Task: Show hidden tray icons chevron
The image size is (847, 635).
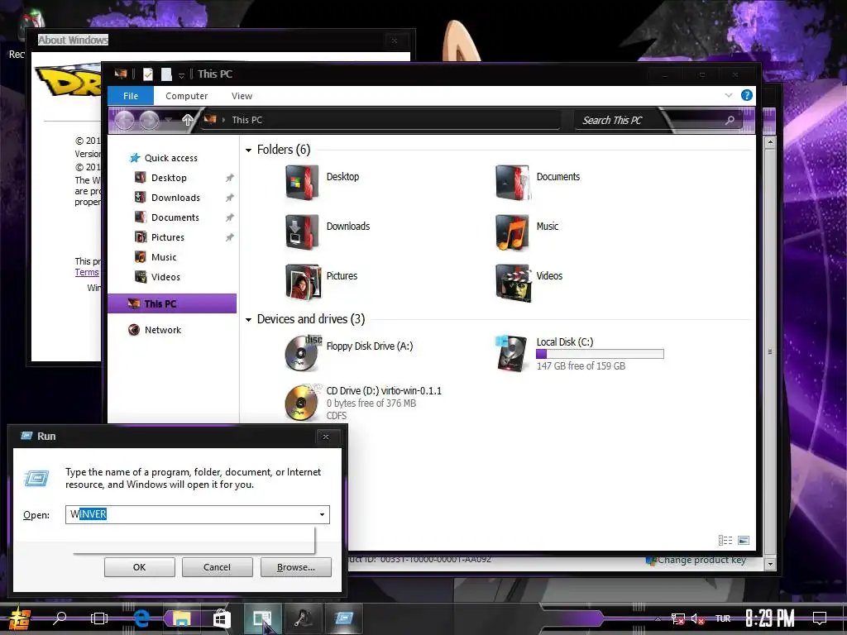Action: pos(658,619)
